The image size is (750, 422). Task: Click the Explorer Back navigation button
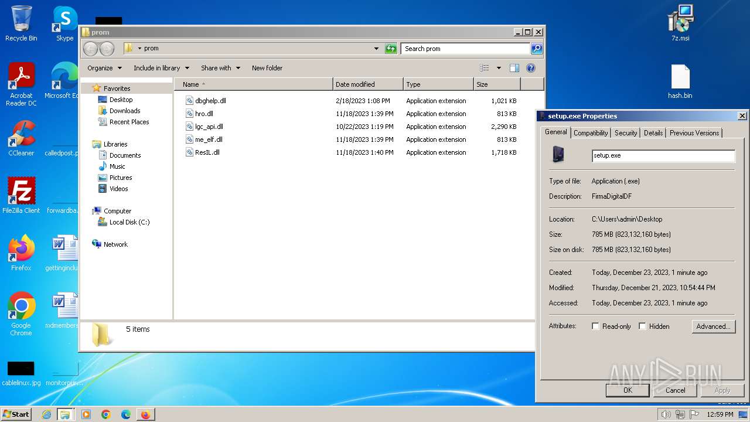click(90, 49)
